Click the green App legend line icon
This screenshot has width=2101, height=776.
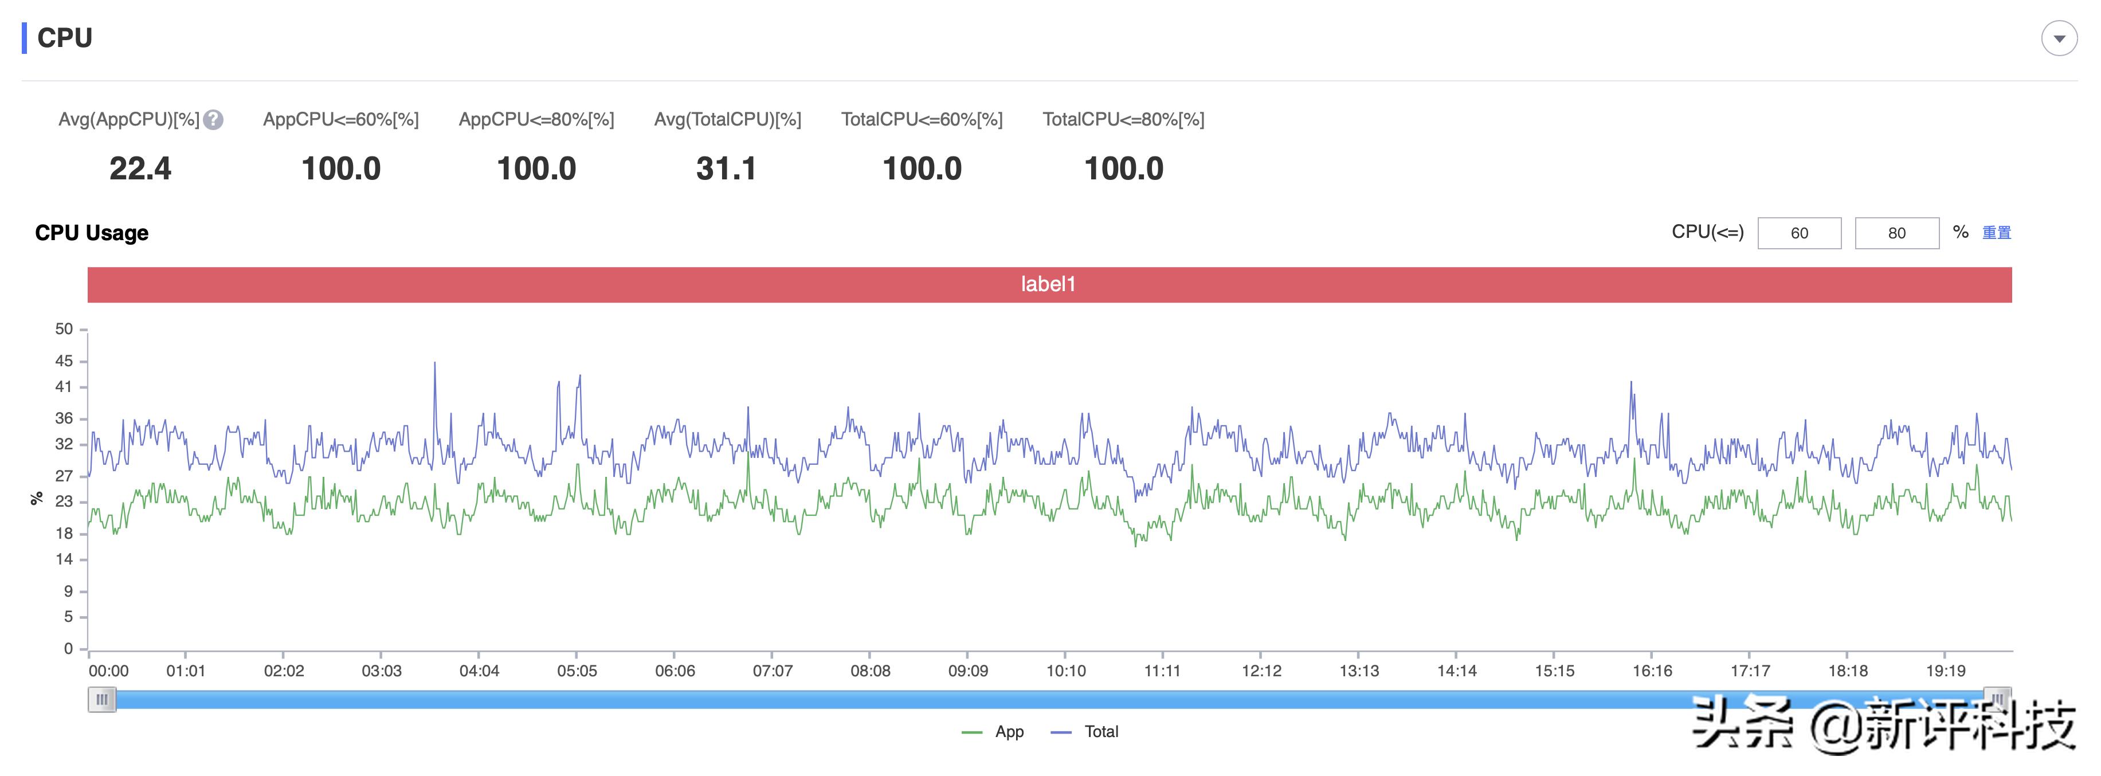(972, 732)
